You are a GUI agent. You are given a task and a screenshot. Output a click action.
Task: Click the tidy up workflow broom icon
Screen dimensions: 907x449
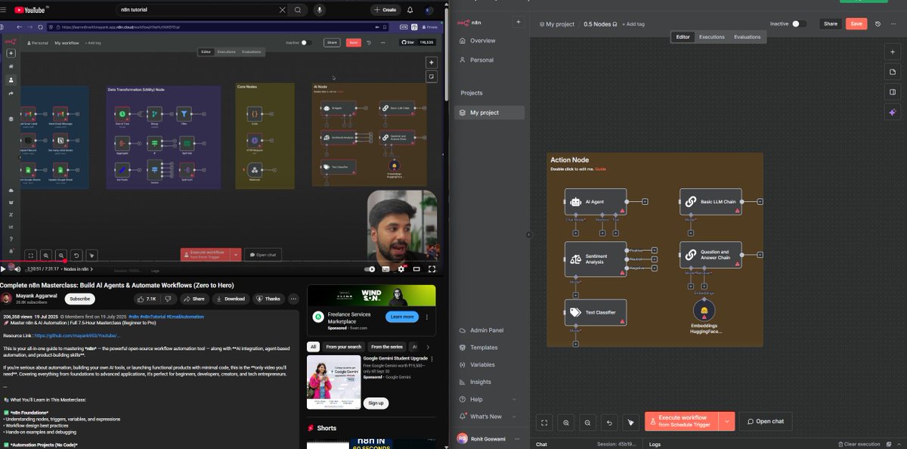point(630,422)
